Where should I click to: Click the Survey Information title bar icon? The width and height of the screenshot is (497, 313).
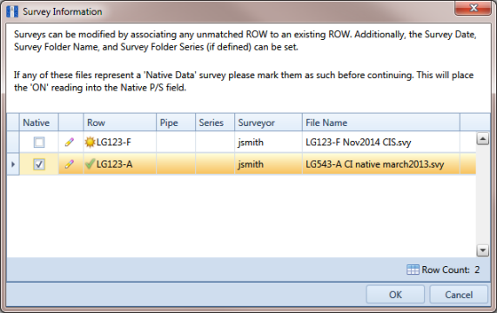[x=12, y=11]
